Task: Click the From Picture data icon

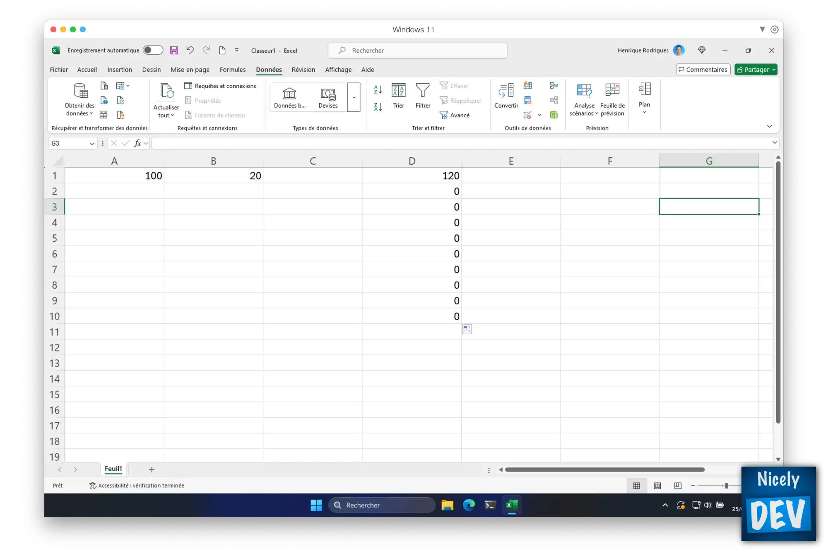Action: coord(123,86)
